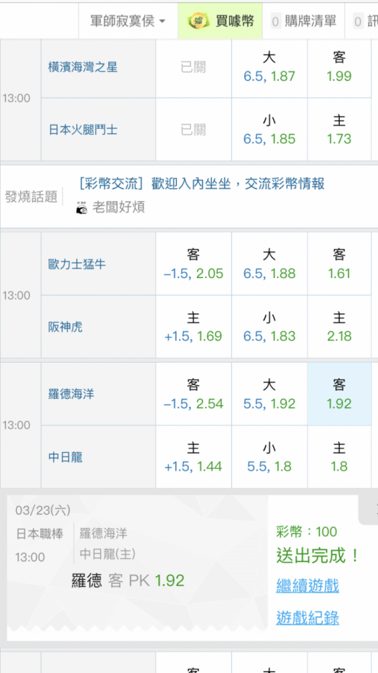Open the 阪神虎 team link
This screenshot has width=378, height=673.
65,328
